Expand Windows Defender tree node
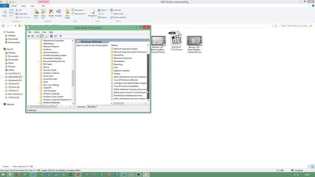Image resolution: width=315 pixels, height=177 pixels. [38, 103]
